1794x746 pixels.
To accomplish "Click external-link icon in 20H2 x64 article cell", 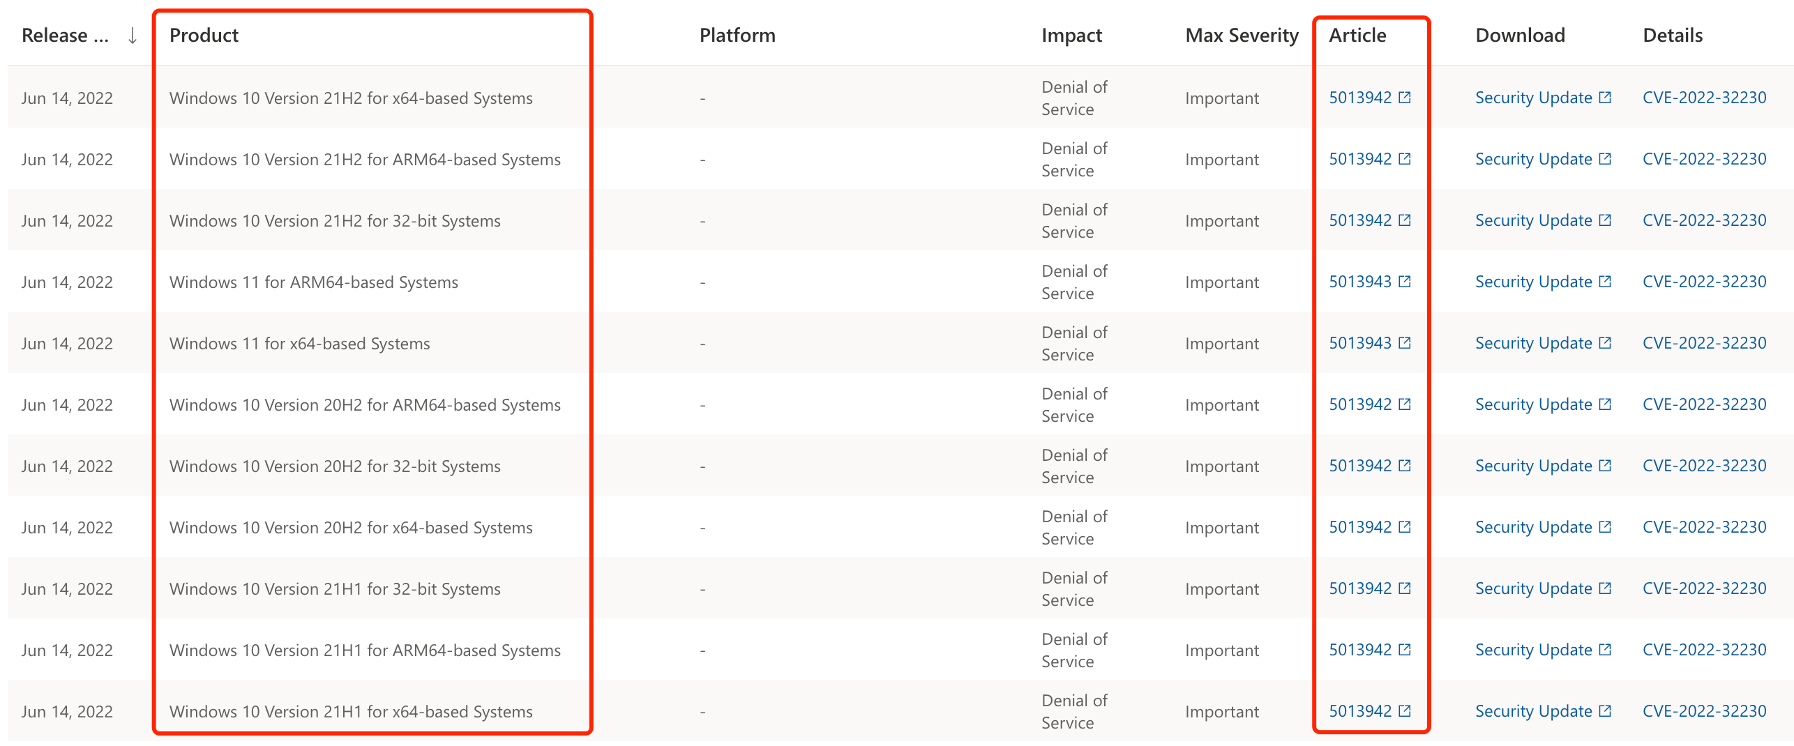I will (1405, 527).
